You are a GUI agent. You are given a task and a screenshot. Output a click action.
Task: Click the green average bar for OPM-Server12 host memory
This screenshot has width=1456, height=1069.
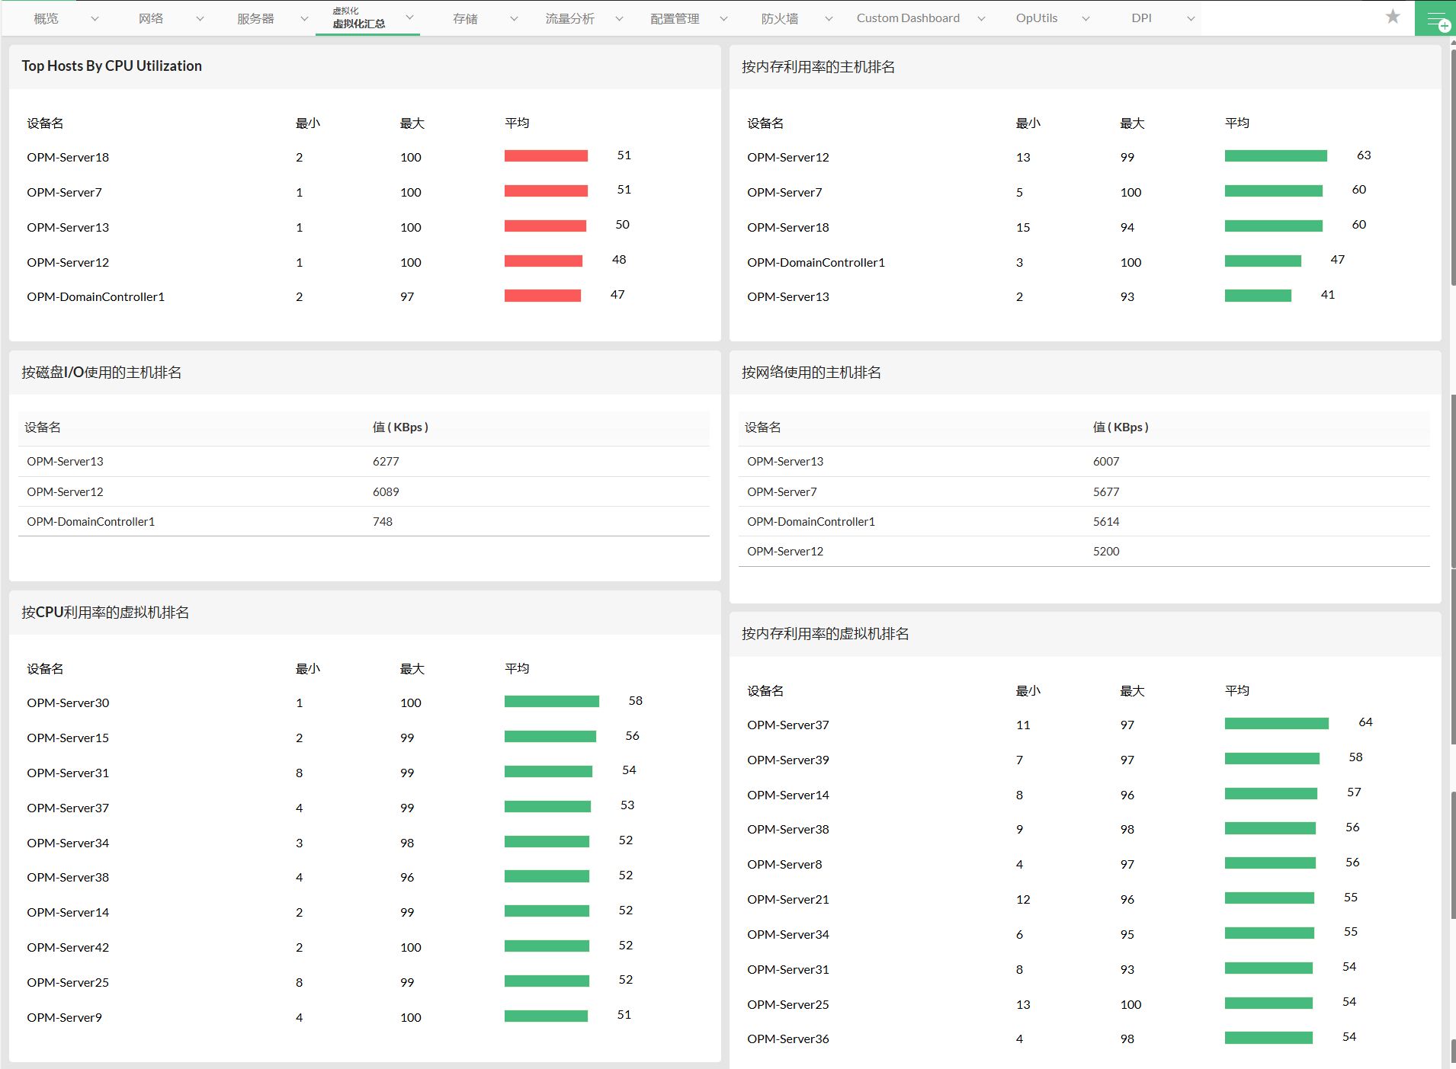point(1275,156)
